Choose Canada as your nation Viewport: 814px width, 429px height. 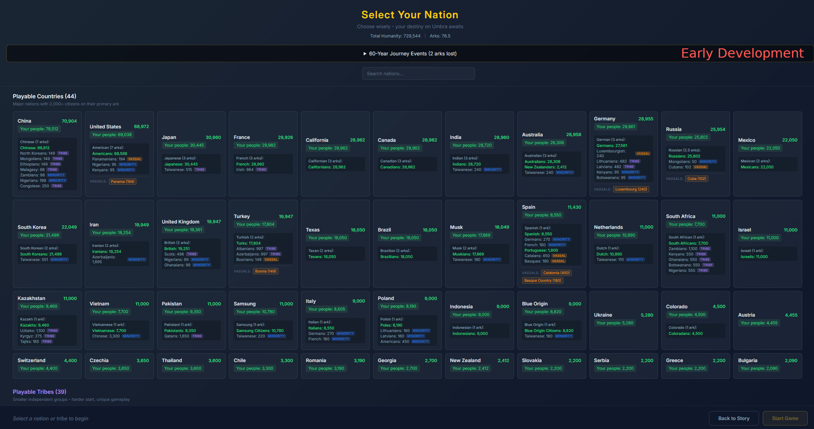[407, 154]
